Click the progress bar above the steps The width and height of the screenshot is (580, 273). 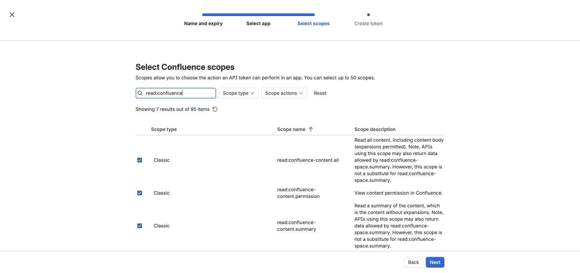(x=258, y=15)
